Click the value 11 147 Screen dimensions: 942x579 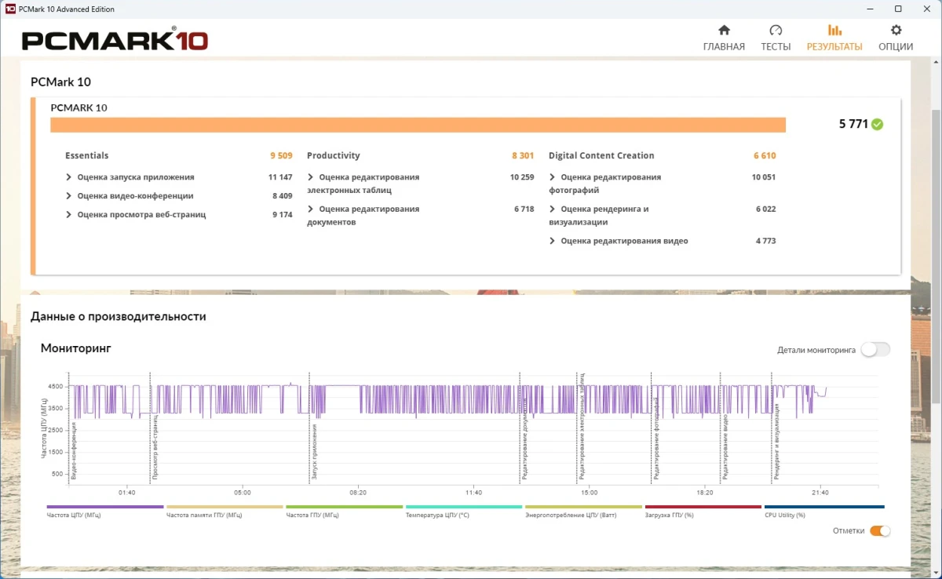280,177
